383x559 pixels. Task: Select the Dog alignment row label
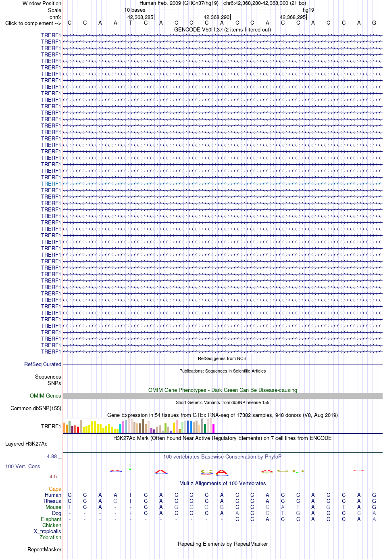coord(56,513)
